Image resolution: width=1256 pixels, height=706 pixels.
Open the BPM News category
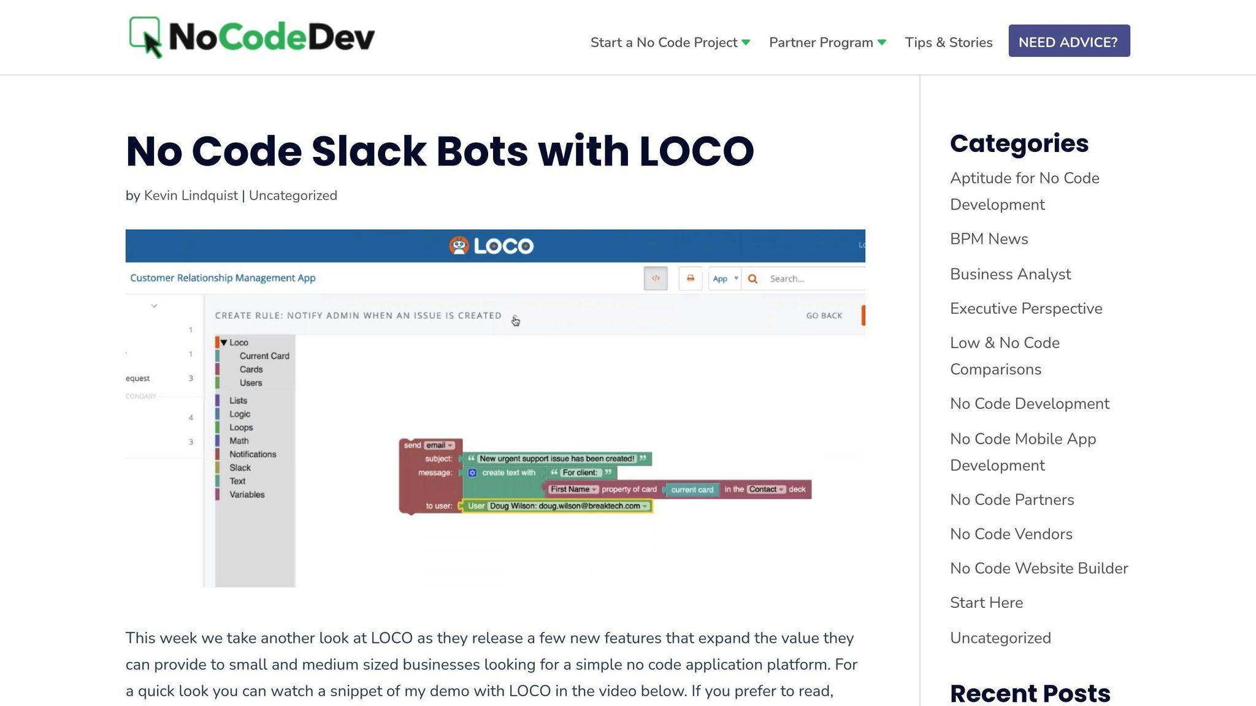click(x=989, y=239)
